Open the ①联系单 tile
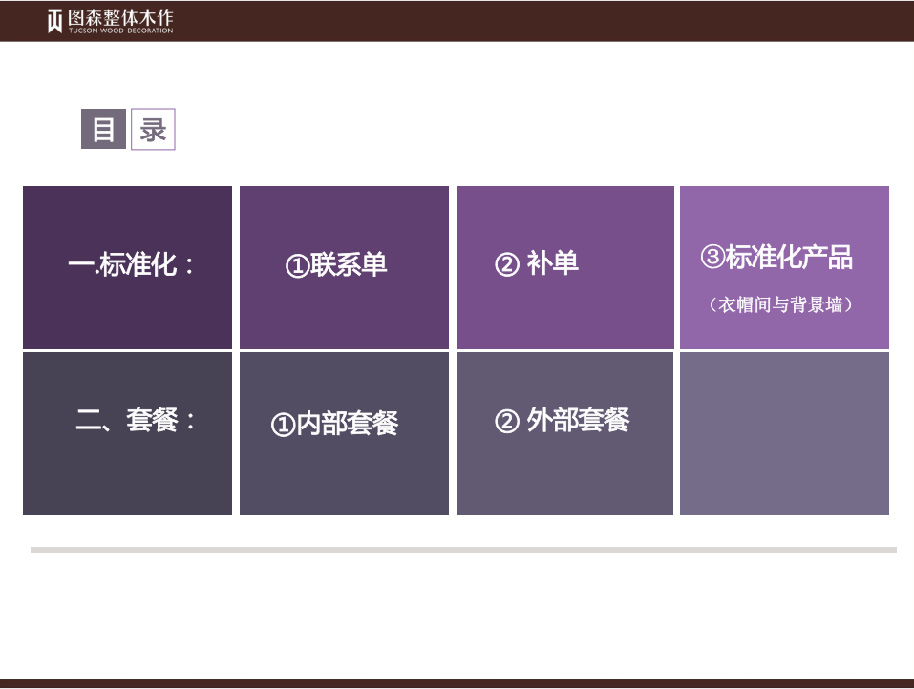 [344, 267]
